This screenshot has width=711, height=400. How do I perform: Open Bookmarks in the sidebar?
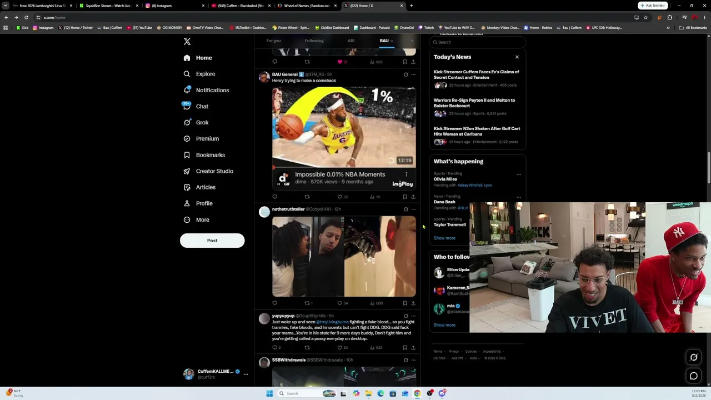pyautogui.click(x=204, y=155)
